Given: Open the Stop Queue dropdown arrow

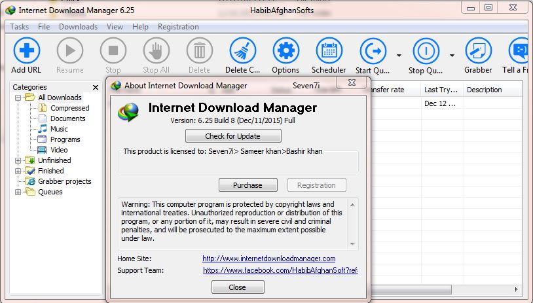Looking at the screenshot, I should (x=452, y=56).
